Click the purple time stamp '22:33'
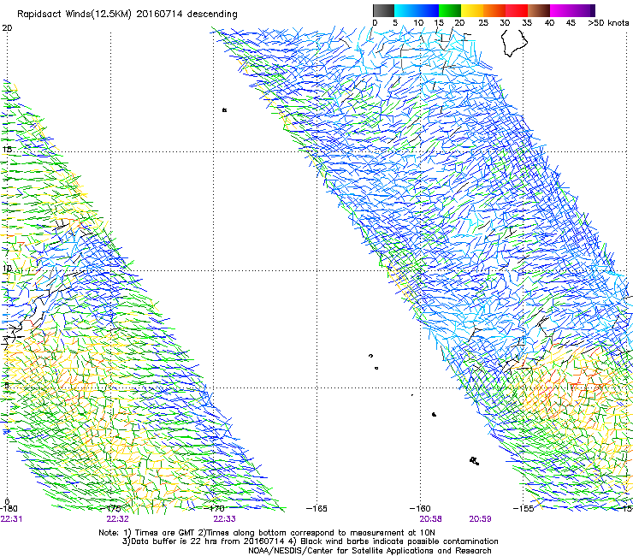The height and width of the screenshot is (556, 633). (224, 519)
